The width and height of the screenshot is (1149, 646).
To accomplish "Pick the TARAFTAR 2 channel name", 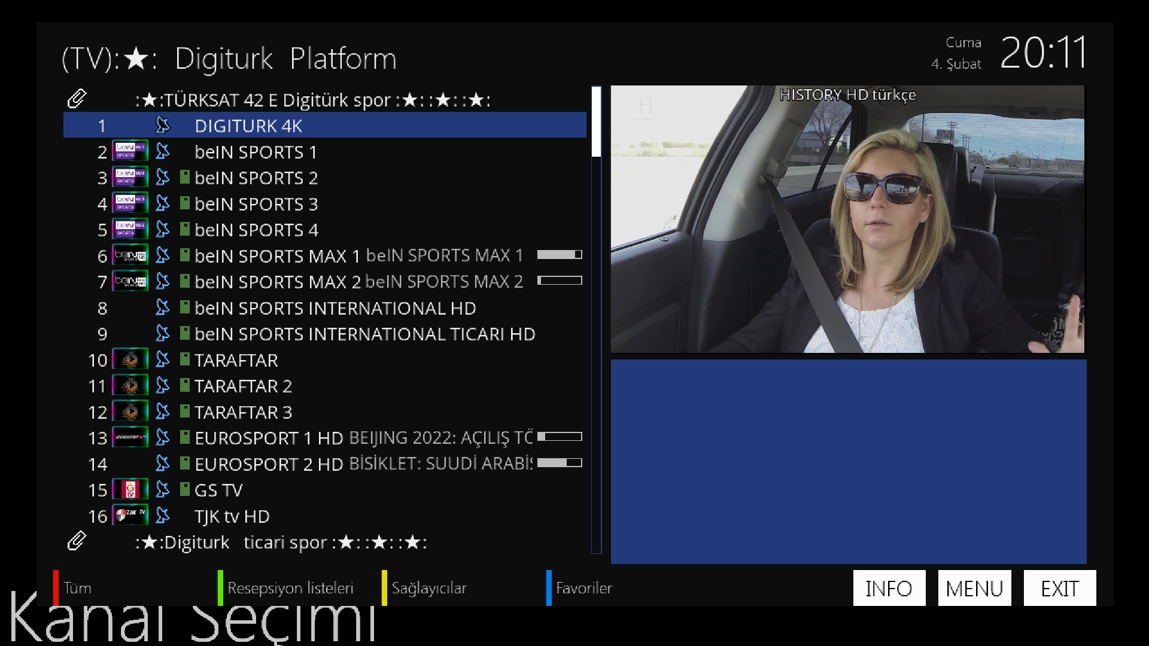I will coord(243,386).
